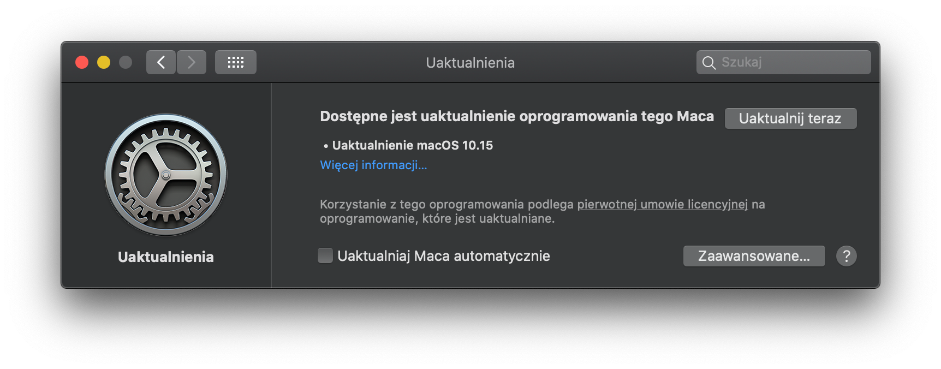941x369 pixels.
Task: Click the Uaktualnienia label below the gear
Action: click(x=166, y=257)
